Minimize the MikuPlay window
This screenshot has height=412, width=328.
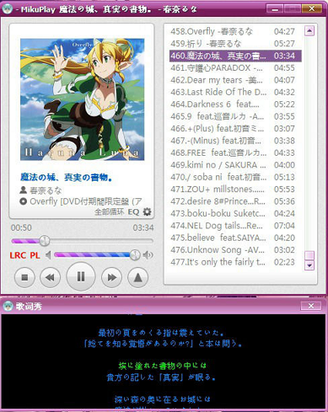click(275, 9)
